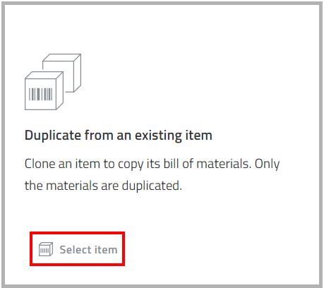Click the small barcode box icon beside Select item
Screen dimensions: 324x288
coord(46,249)
